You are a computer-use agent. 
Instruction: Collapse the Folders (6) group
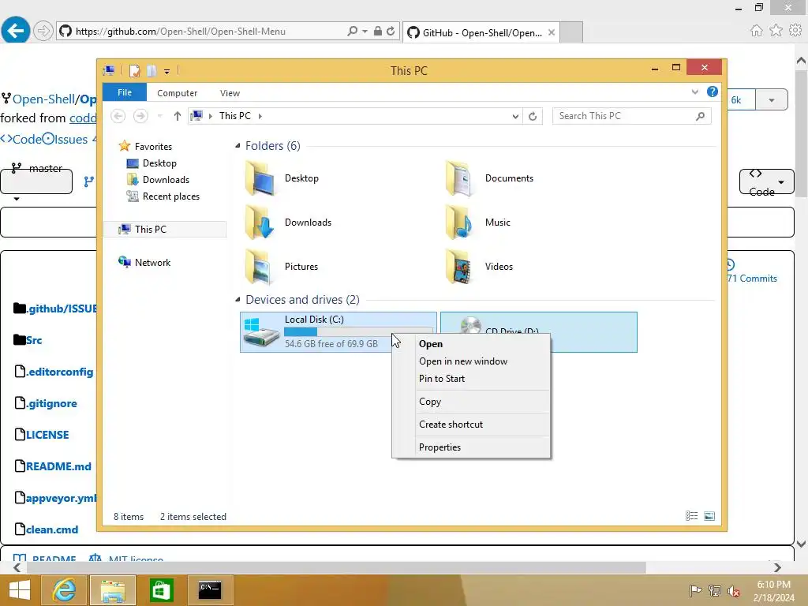pyautogui.click(x=238, y=146)
